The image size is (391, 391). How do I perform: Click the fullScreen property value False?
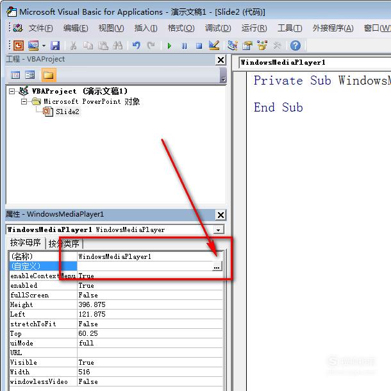[149, 295]
